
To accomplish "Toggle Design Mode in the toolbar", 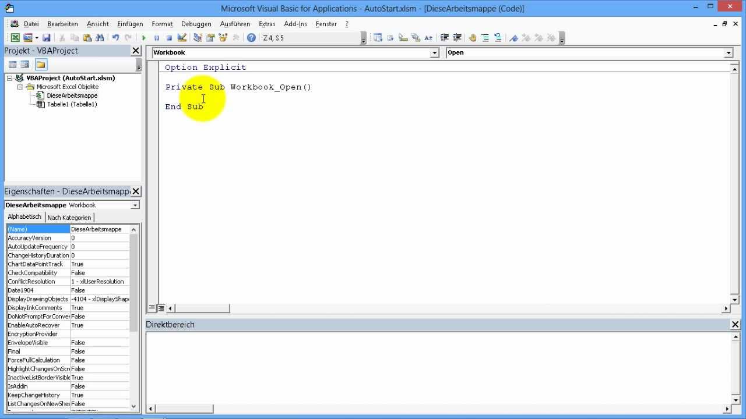I will tap(182, 38).
